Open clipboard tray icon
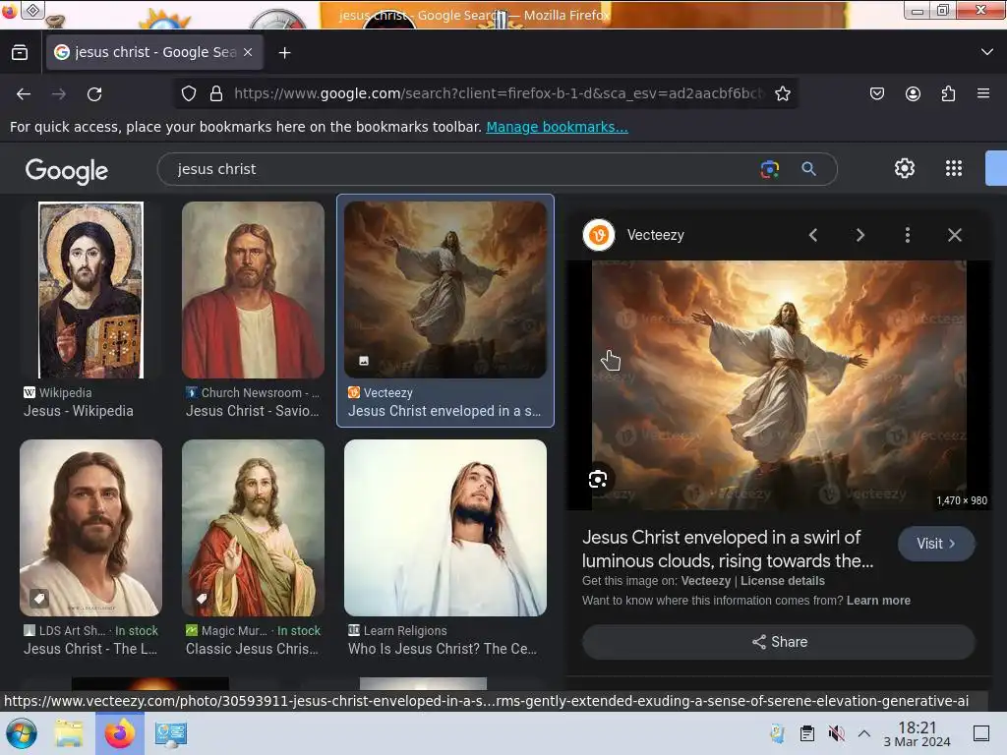 tap(806, 733)
